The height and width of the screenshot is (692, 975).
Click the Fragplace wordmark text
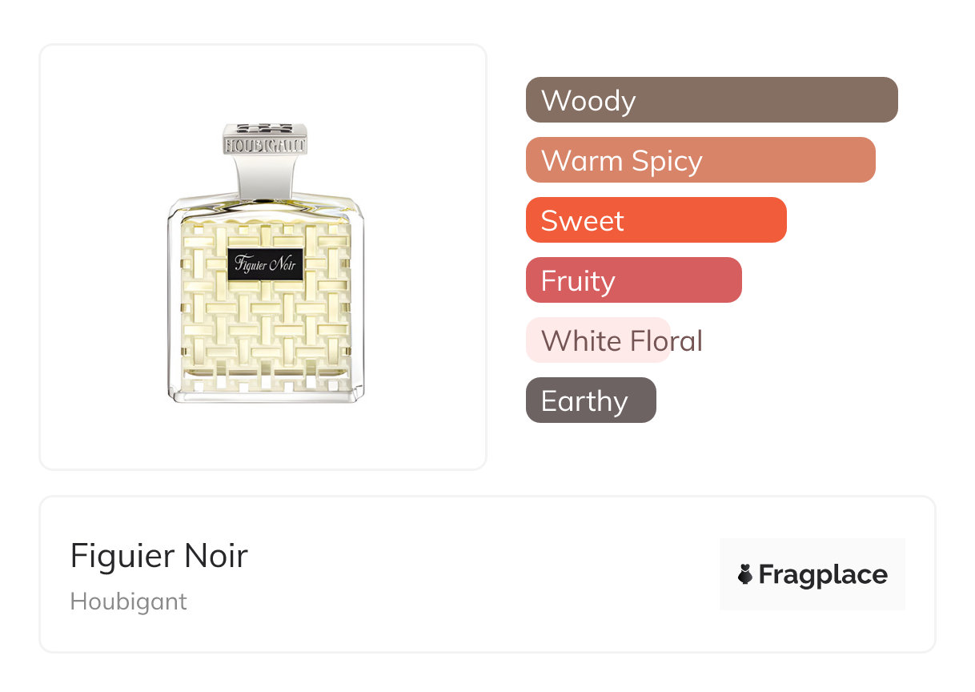[x=823, y=575]
